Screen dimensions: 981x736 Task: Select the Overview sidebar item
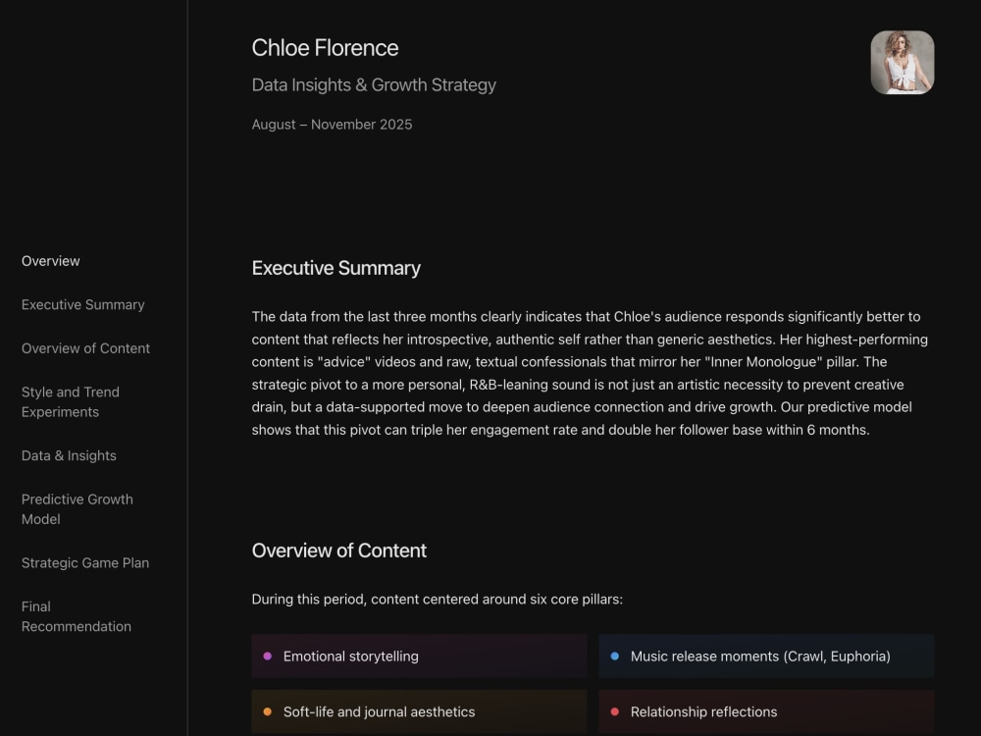tap(51, 261)
